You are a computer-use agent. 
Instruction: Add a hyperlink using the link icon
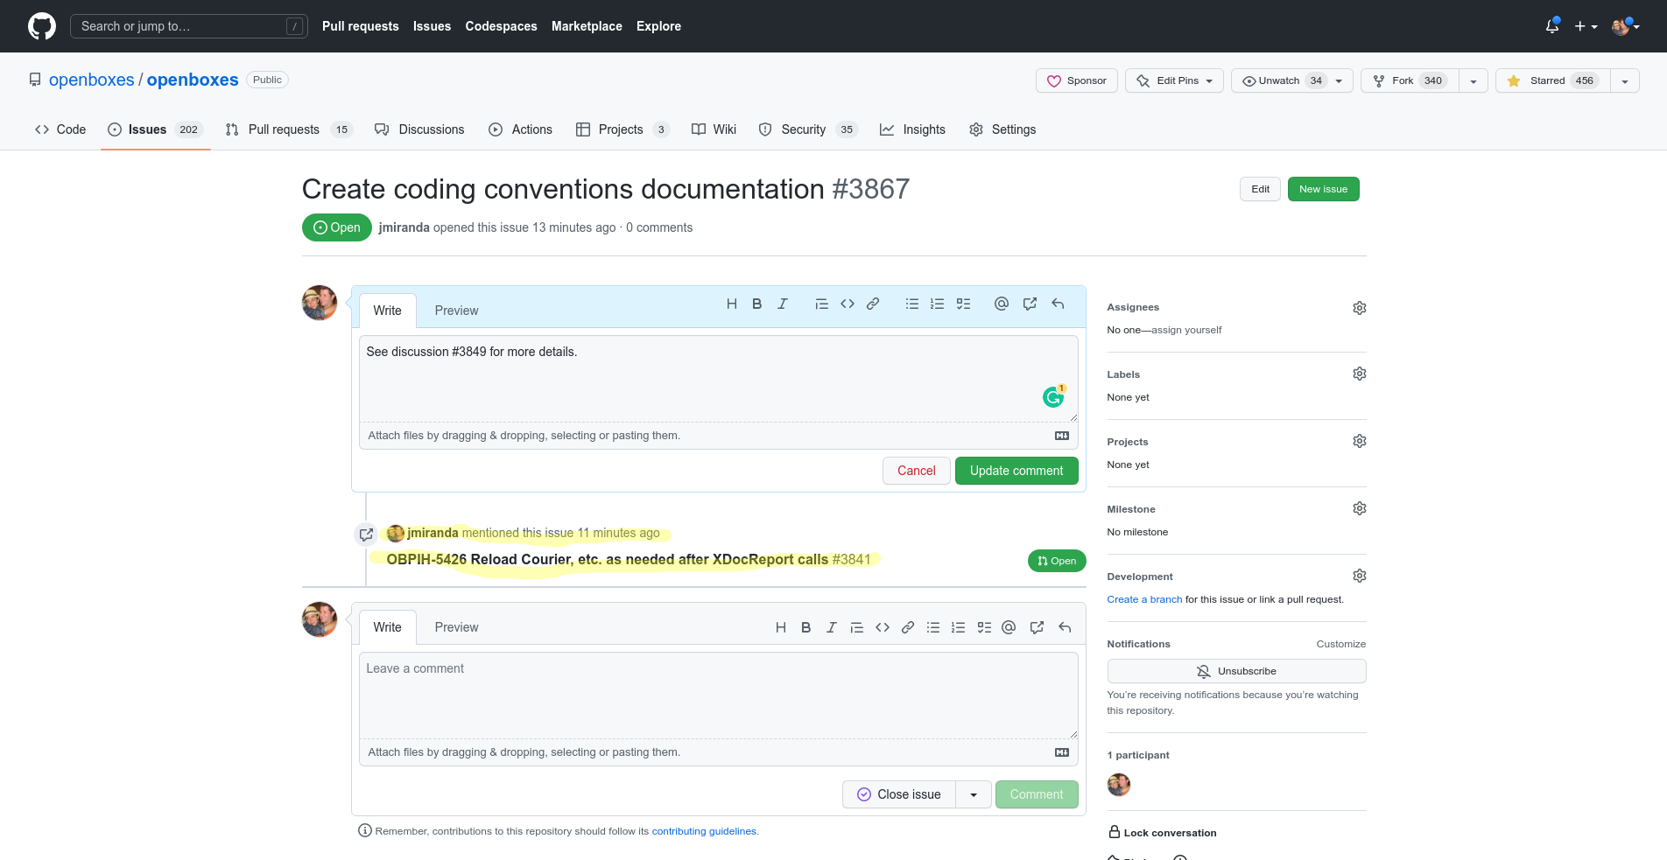907,627
